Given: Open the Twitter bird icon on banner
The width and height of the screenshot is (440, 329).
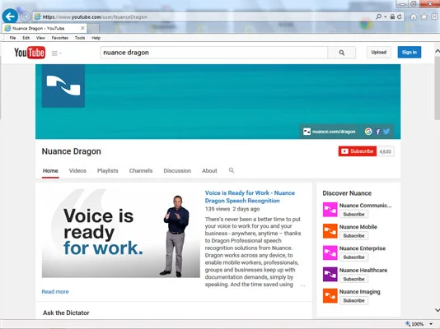Looking at the screenshot, I should [386, 132].
